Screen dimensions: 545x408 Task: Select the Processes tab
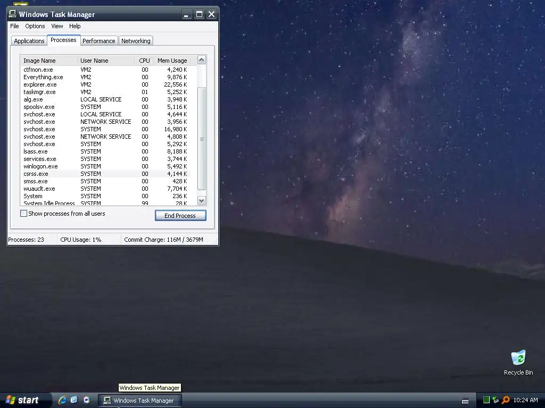64,40
